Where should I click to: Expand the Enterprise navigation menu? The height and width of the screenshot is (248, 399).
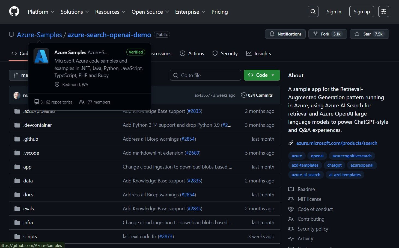(190, 12)
